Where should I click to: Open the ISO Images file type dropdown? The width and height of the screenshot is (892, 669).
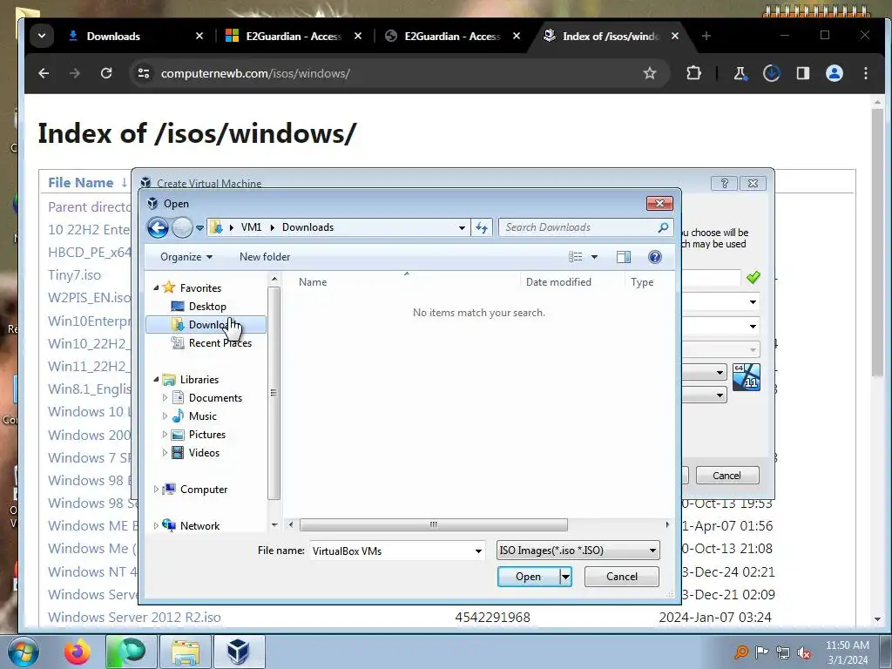click(x=578, y=551)
